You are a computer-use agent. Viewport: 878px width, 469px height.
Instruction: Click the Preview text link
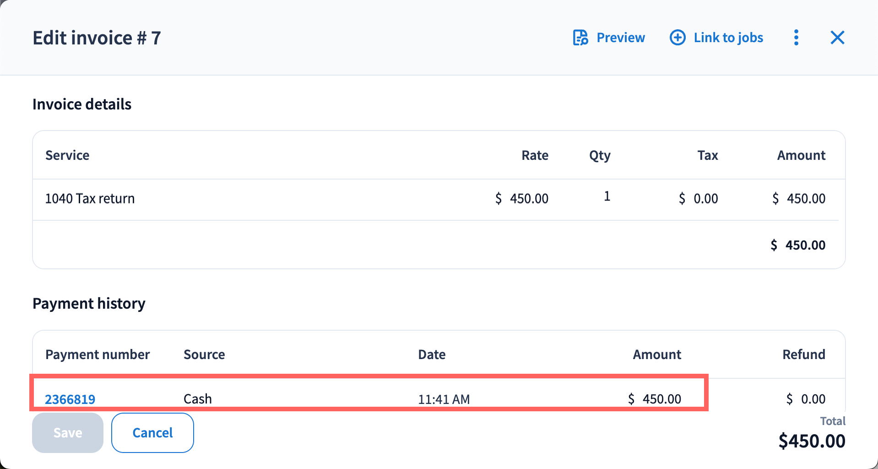coord(620,38)
